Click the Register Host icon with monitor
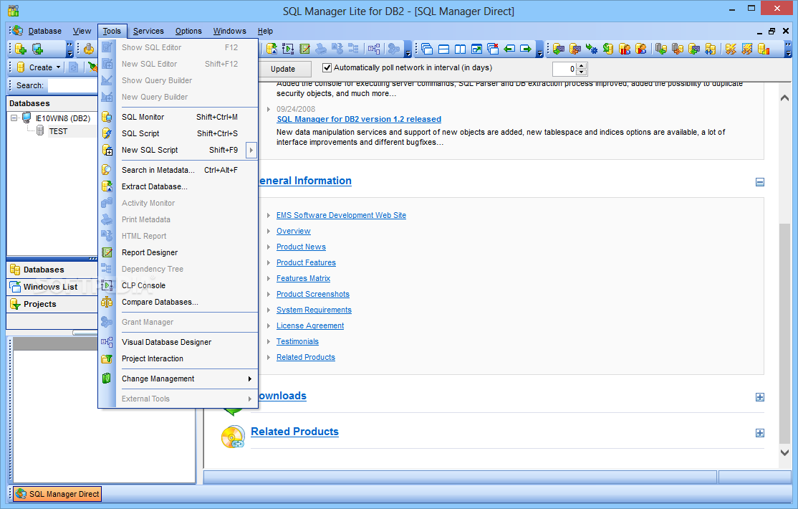This screenshot has width=798, height=509. coord(38,49)
